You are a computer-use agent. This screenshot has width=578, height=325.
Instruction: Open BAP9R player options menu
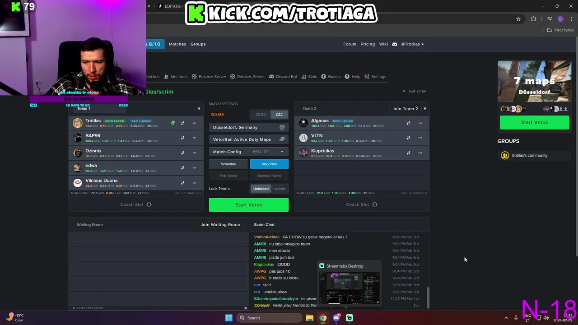tap(194, 138)
